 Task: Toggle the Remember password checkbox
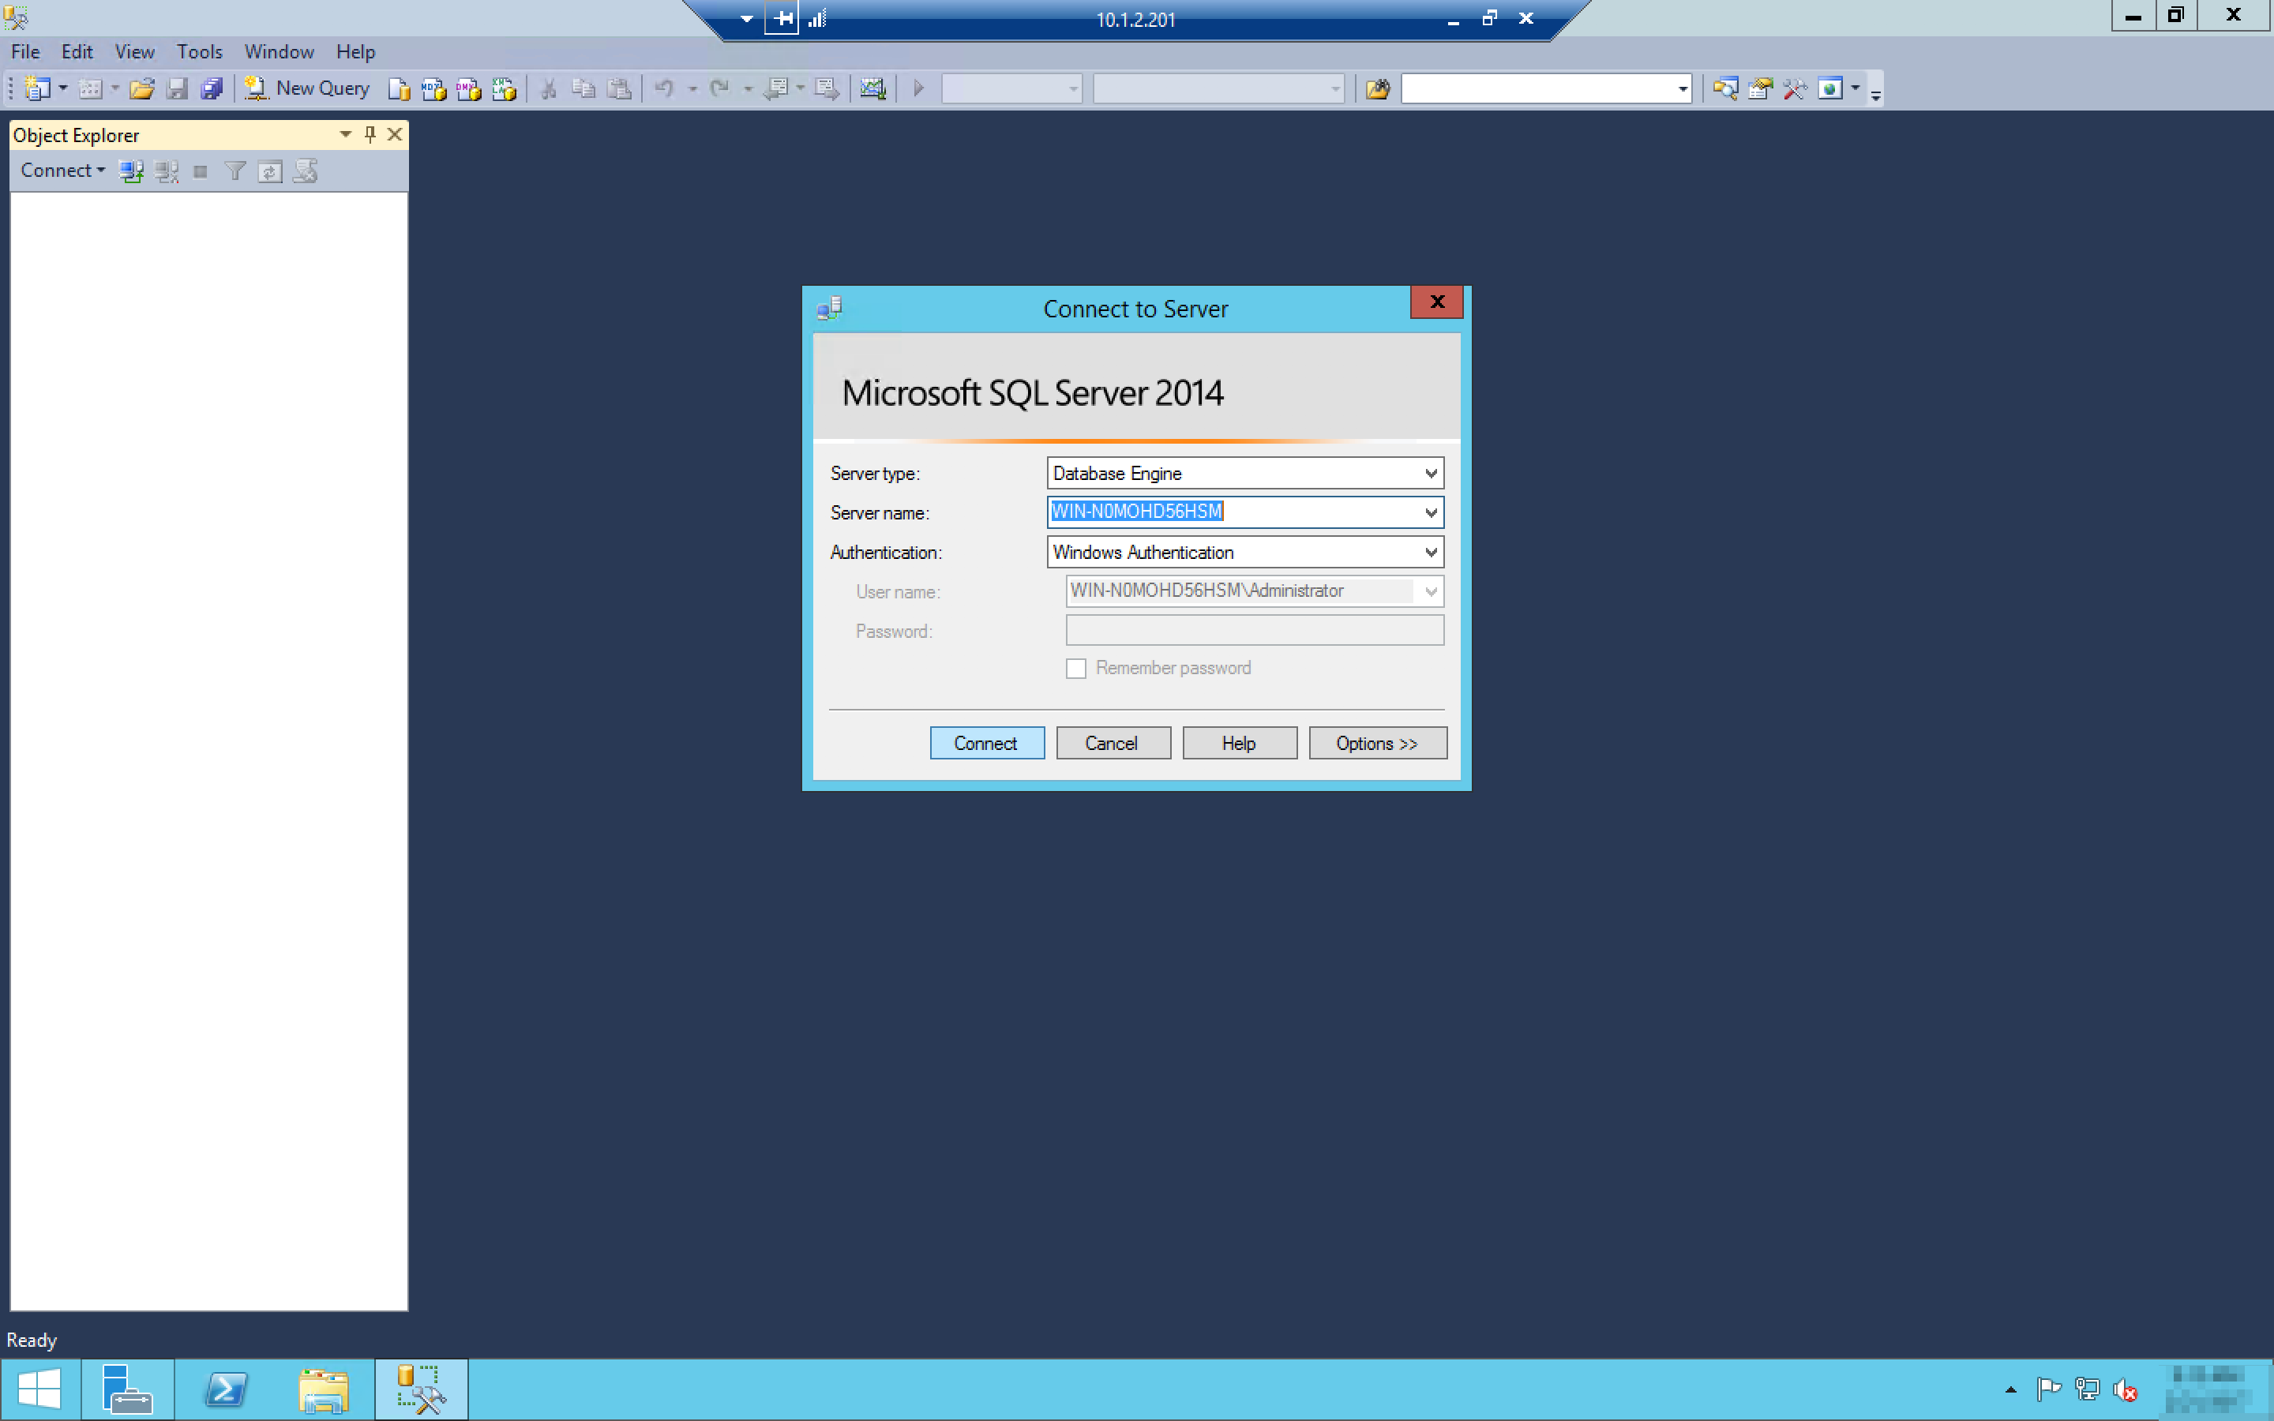(1076, 668)
